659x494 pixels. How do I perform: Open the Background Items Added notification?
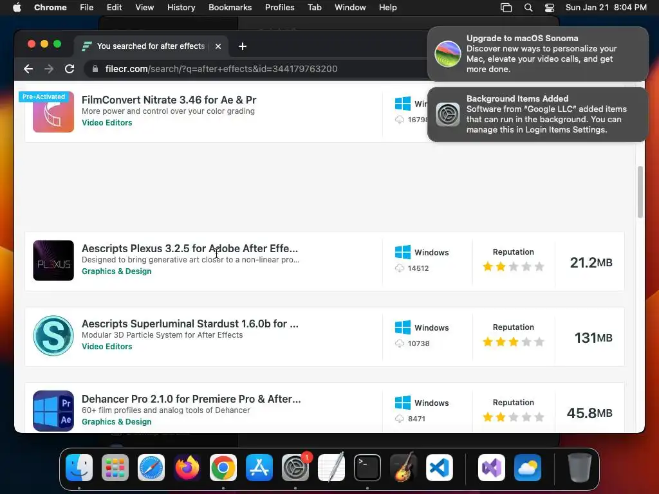pos(537,114)
